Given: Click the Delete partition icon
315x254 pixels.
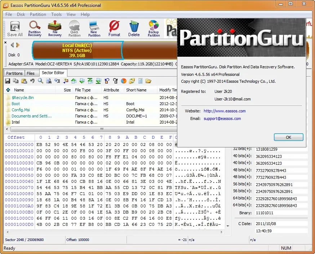Looking at the screenshot, I should pos(134,29).
